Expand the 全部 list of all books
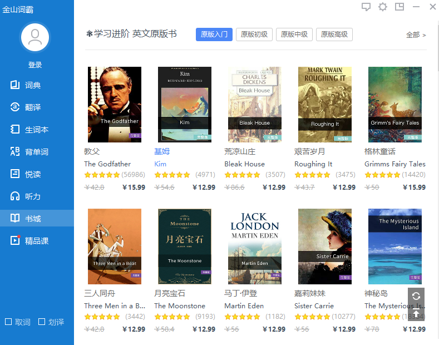 click(416, 34)
